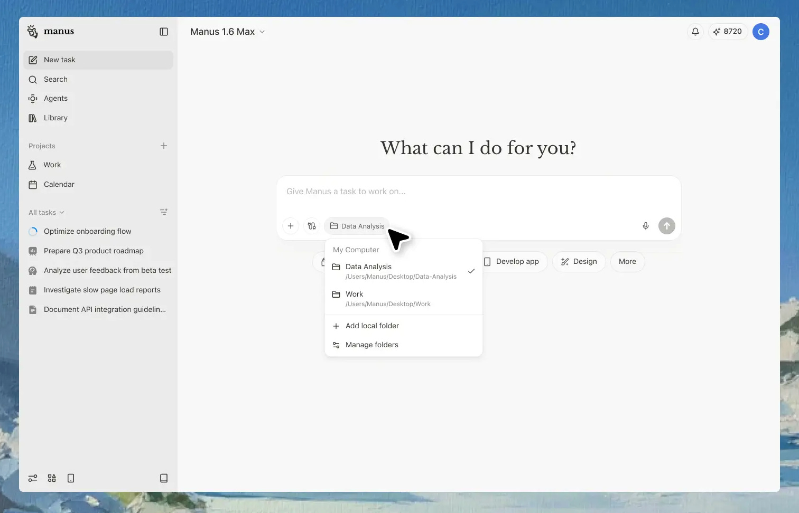The image size is (799, 513).
Task: Open the Work project
Action: pos(98,165)
